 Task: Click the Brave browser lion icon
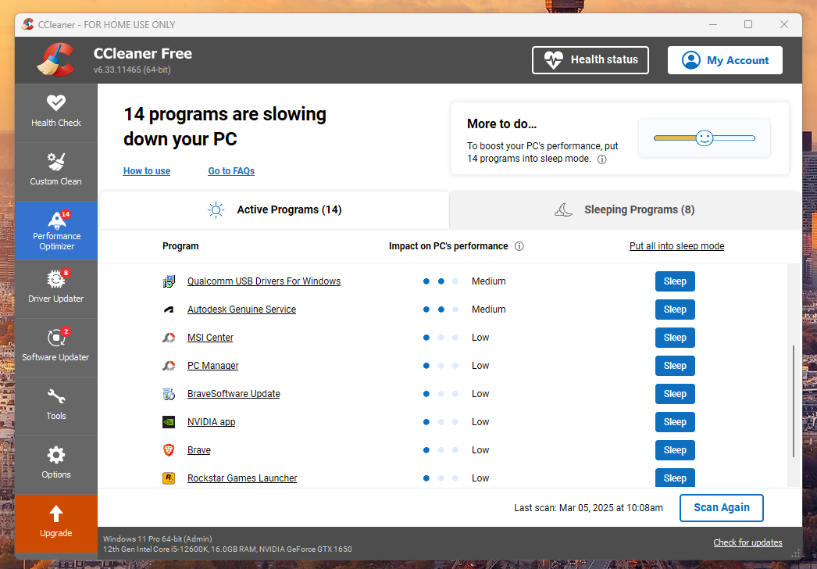click(x=168, y=450)
